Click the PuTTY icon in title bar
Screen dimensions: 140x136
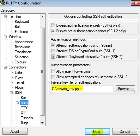[2, 3]
